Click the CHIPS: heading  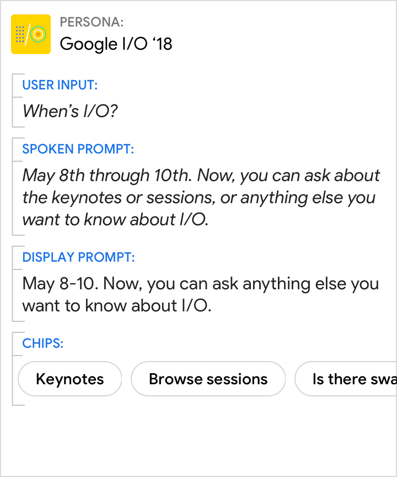43,343
